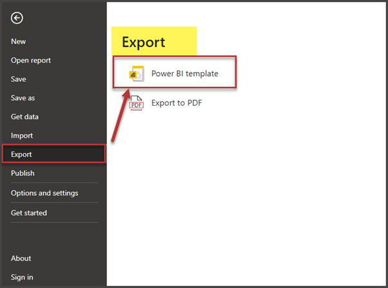Click Get started in the sidebar

pos(29,213)
